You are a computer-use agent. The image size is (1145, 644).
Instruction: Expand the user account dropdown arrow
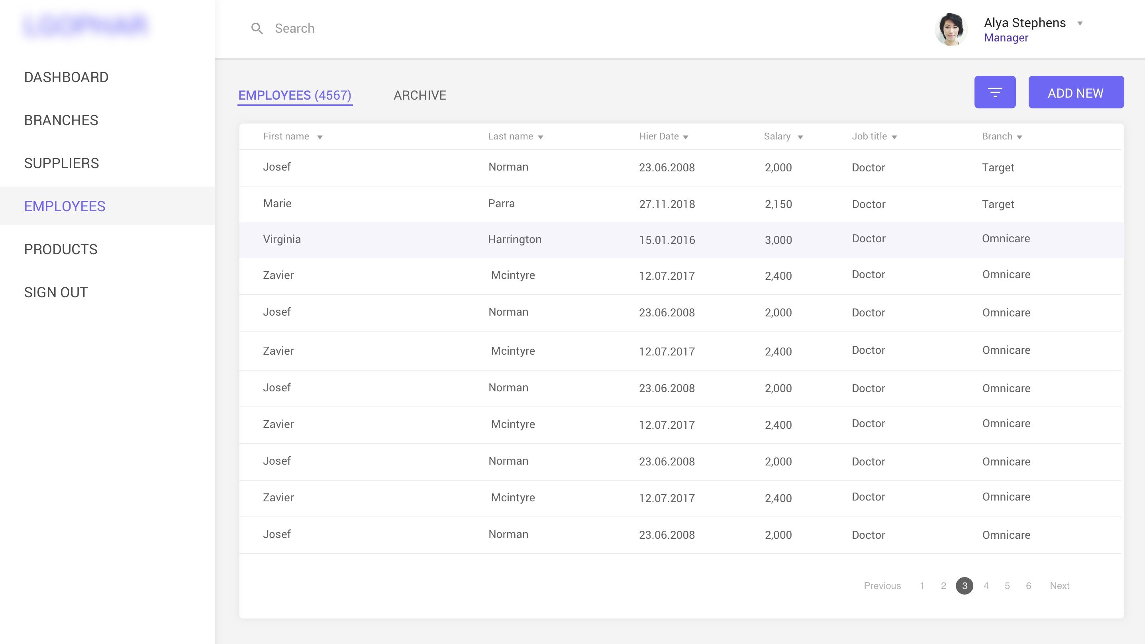click(x=1080, y=23)
